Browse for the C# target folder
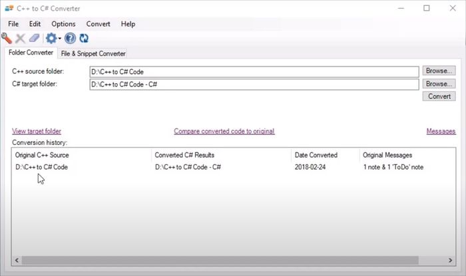 (x=439, y=84)
